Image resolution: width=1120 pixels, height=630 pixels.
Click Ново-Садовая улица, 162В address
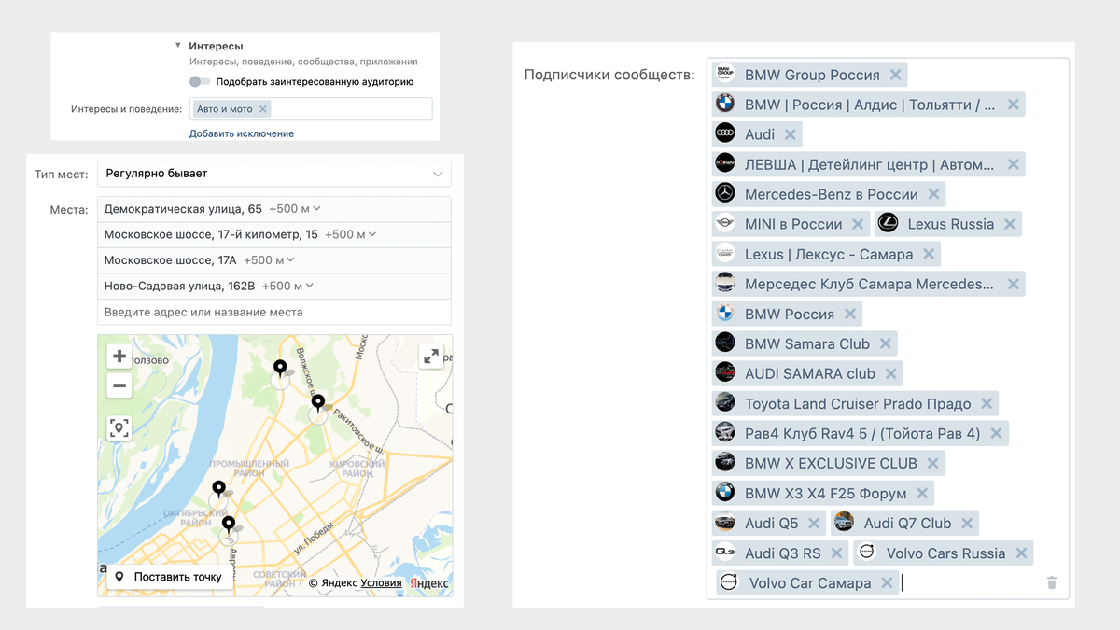180,286
